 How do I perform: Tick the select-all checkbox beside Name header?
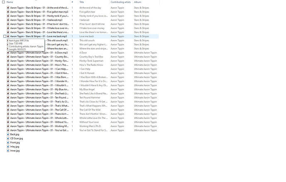(x=3, y=2)
